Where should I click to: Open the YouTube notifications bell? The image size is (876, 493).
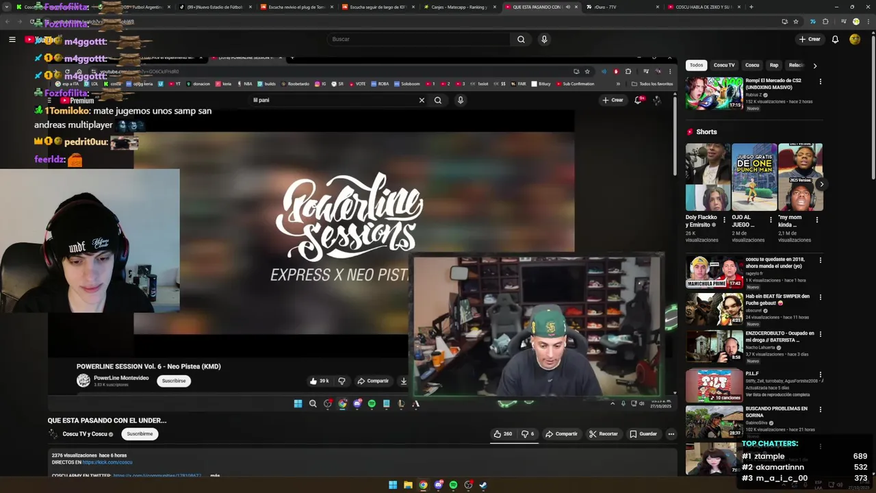tap(835, 40)
